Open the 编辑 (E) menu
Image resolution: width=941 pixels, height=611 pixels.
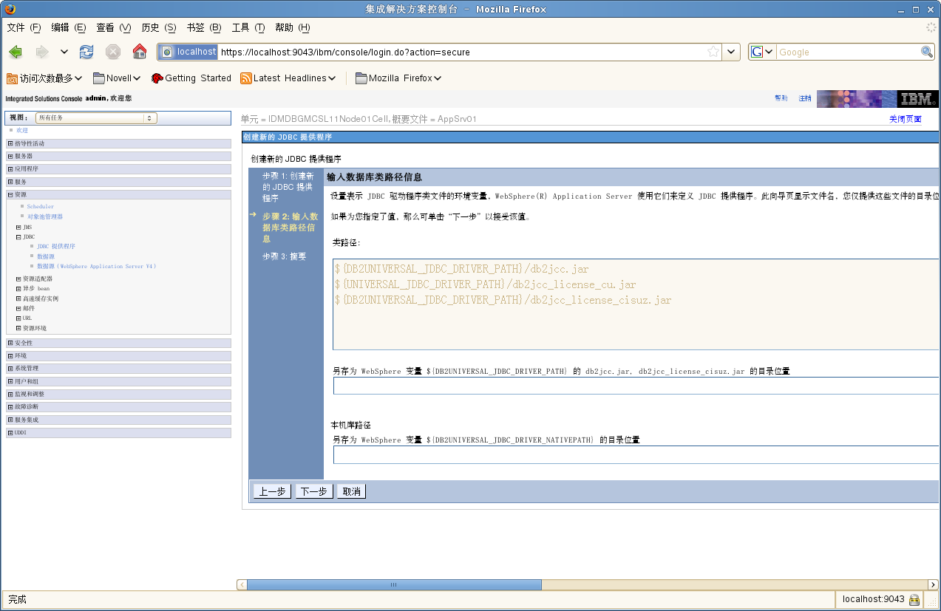[69, 28]
